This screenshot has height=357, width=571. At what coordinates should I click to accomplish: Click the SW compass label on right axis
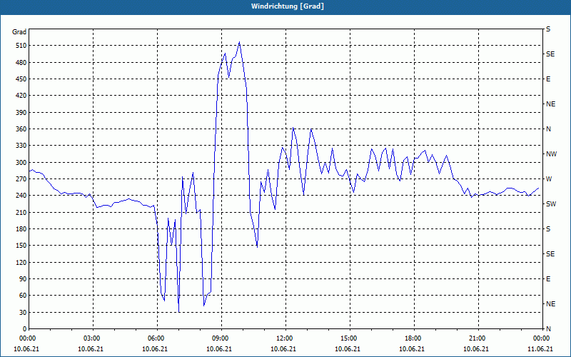point(551,204)
